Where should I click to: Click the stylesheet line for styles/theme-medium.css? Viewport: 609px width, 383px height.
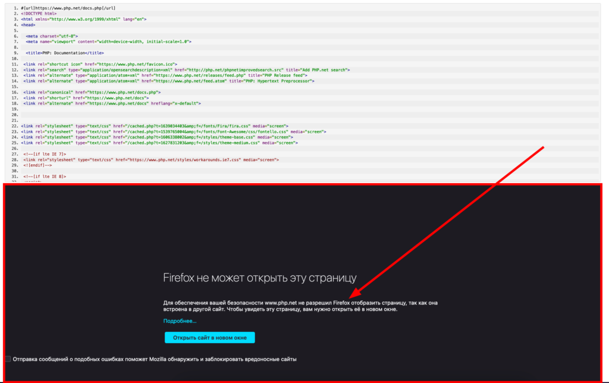point(159,143)
